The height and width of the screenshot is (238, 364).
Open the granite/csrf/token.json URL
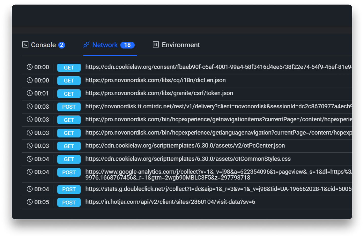point(159,93)
